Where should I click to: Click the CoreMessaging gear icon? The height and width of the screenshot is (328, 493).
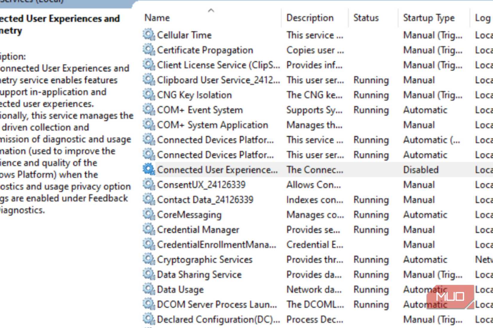click(149, 214)
